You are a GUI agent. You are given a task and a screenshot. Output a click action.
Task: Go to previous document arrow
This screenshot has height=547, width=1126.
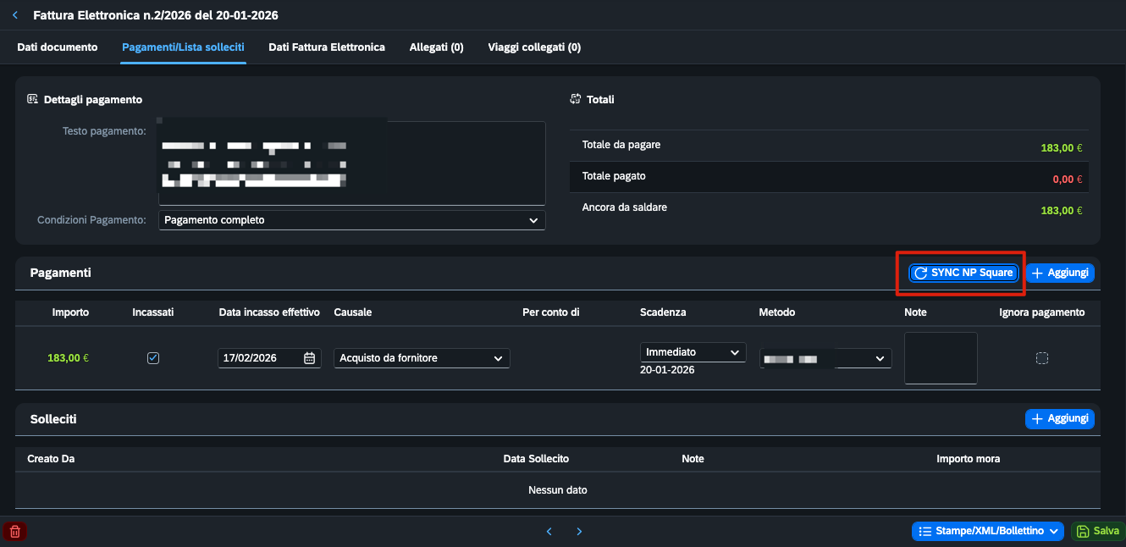pos(549,531)
